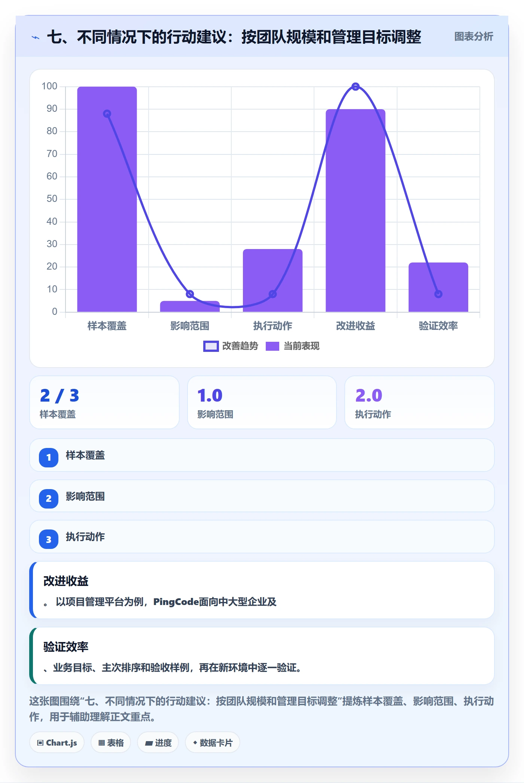524x783 pixels.
Task: Select the 数据卡片 tag
Action: [213, 743]
